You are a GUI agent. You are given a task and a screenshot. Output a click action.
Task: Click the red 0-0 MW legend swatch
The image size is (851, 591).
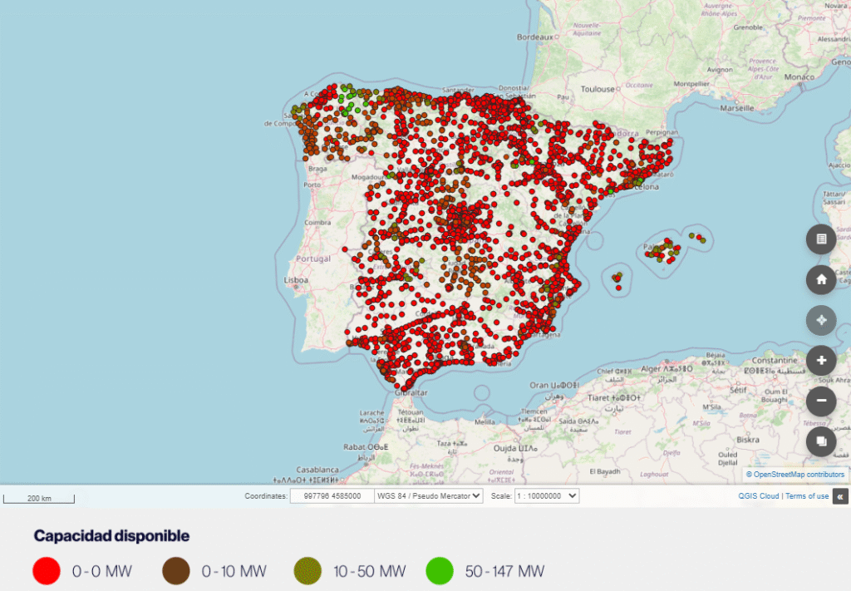[47, 571]
